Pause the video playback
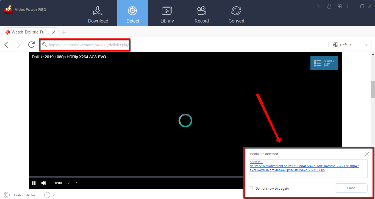Viewport: 375px width, 199px height. 34,183
